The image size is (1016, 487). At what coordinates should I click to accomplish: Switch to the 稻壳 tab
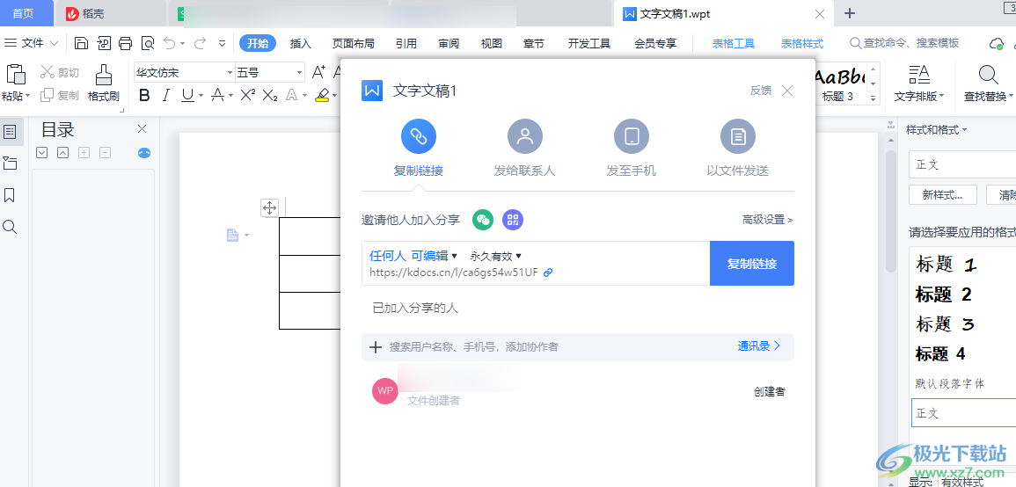85,13
